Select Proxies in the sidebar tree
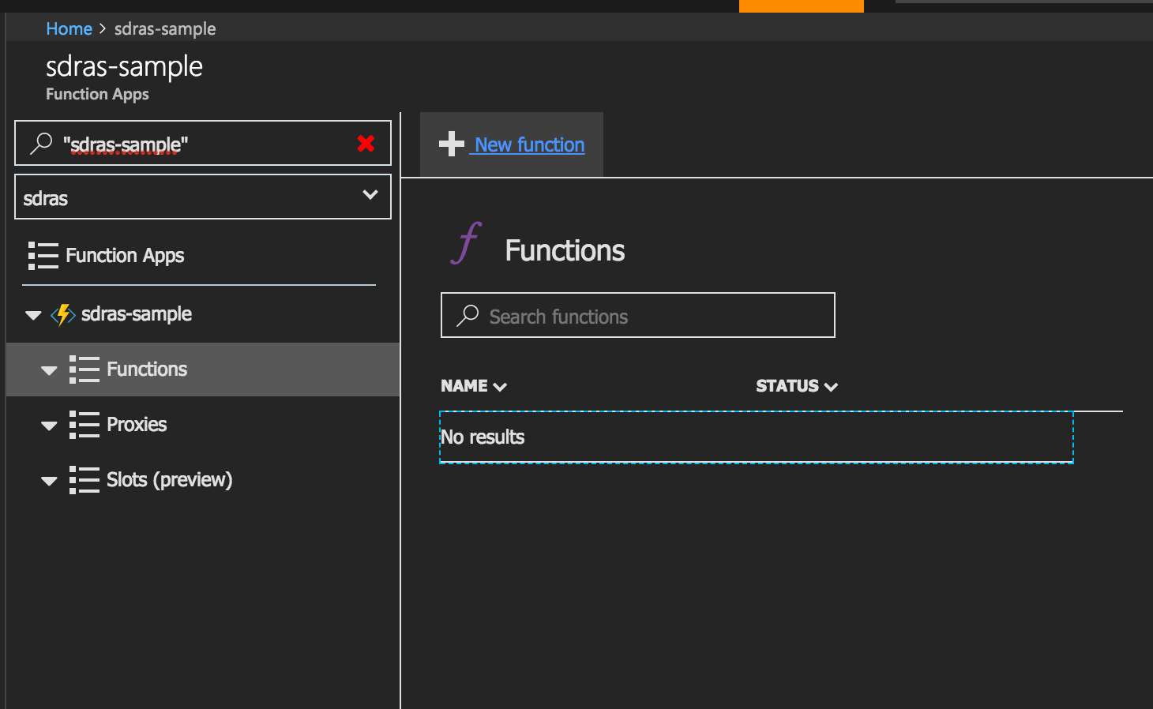 137,425
